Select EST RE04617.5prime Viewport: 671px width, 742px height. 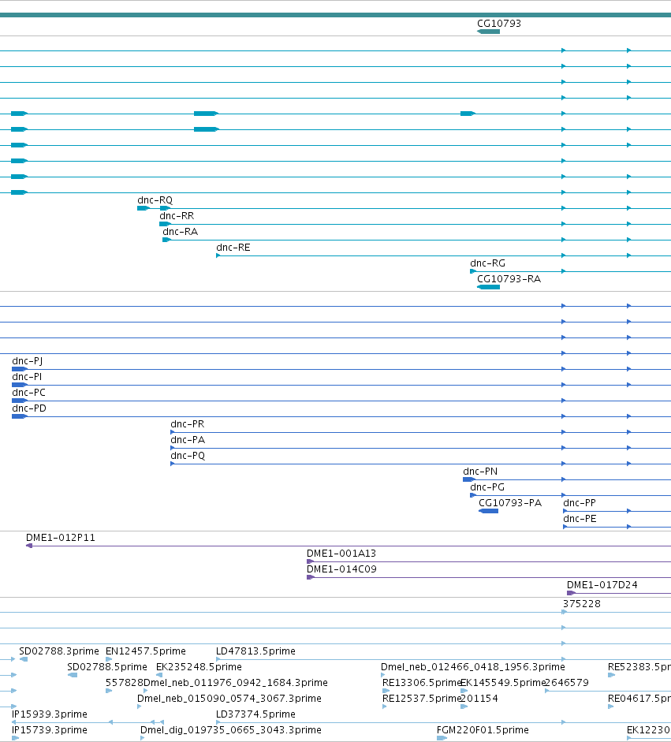coord(639,699)
